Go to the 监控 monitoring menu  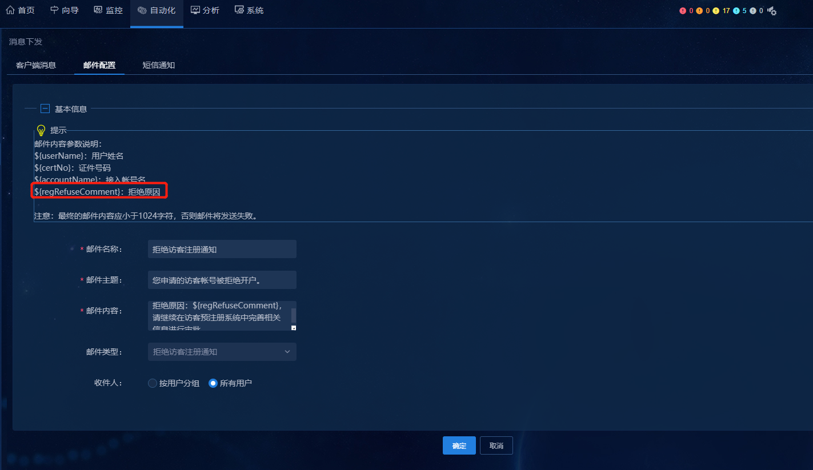coord(108,10)
